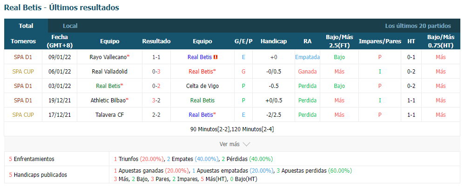
Task: Click the 90 Minutos[2-2],120 Minutos[2-4] note
Action: (232, 129)
